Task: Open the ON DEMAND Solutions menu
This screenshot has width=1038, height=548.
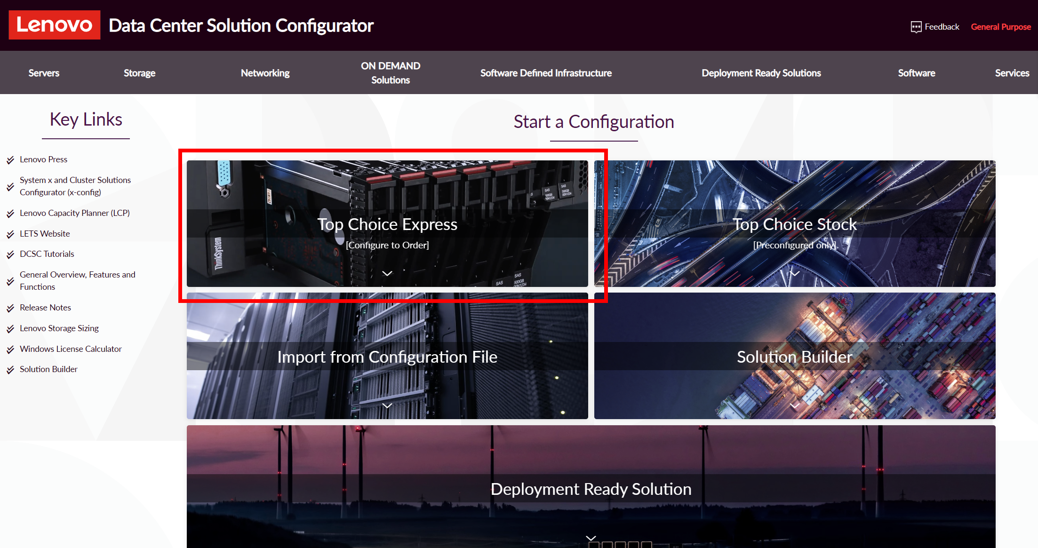Action: pyautogui.click(x=391, y=73)
